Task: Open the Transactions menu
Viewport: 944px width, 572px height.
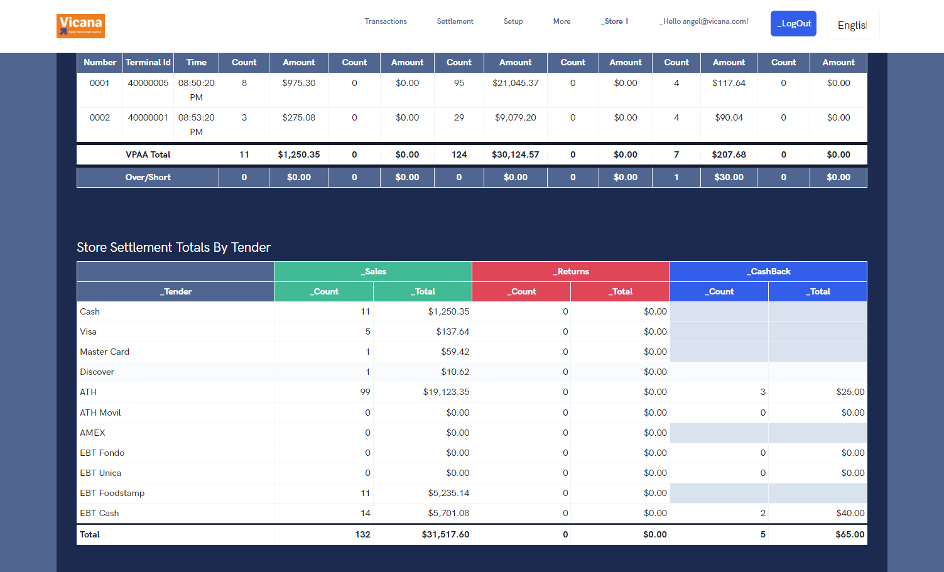Action: [x=386, y=21]
